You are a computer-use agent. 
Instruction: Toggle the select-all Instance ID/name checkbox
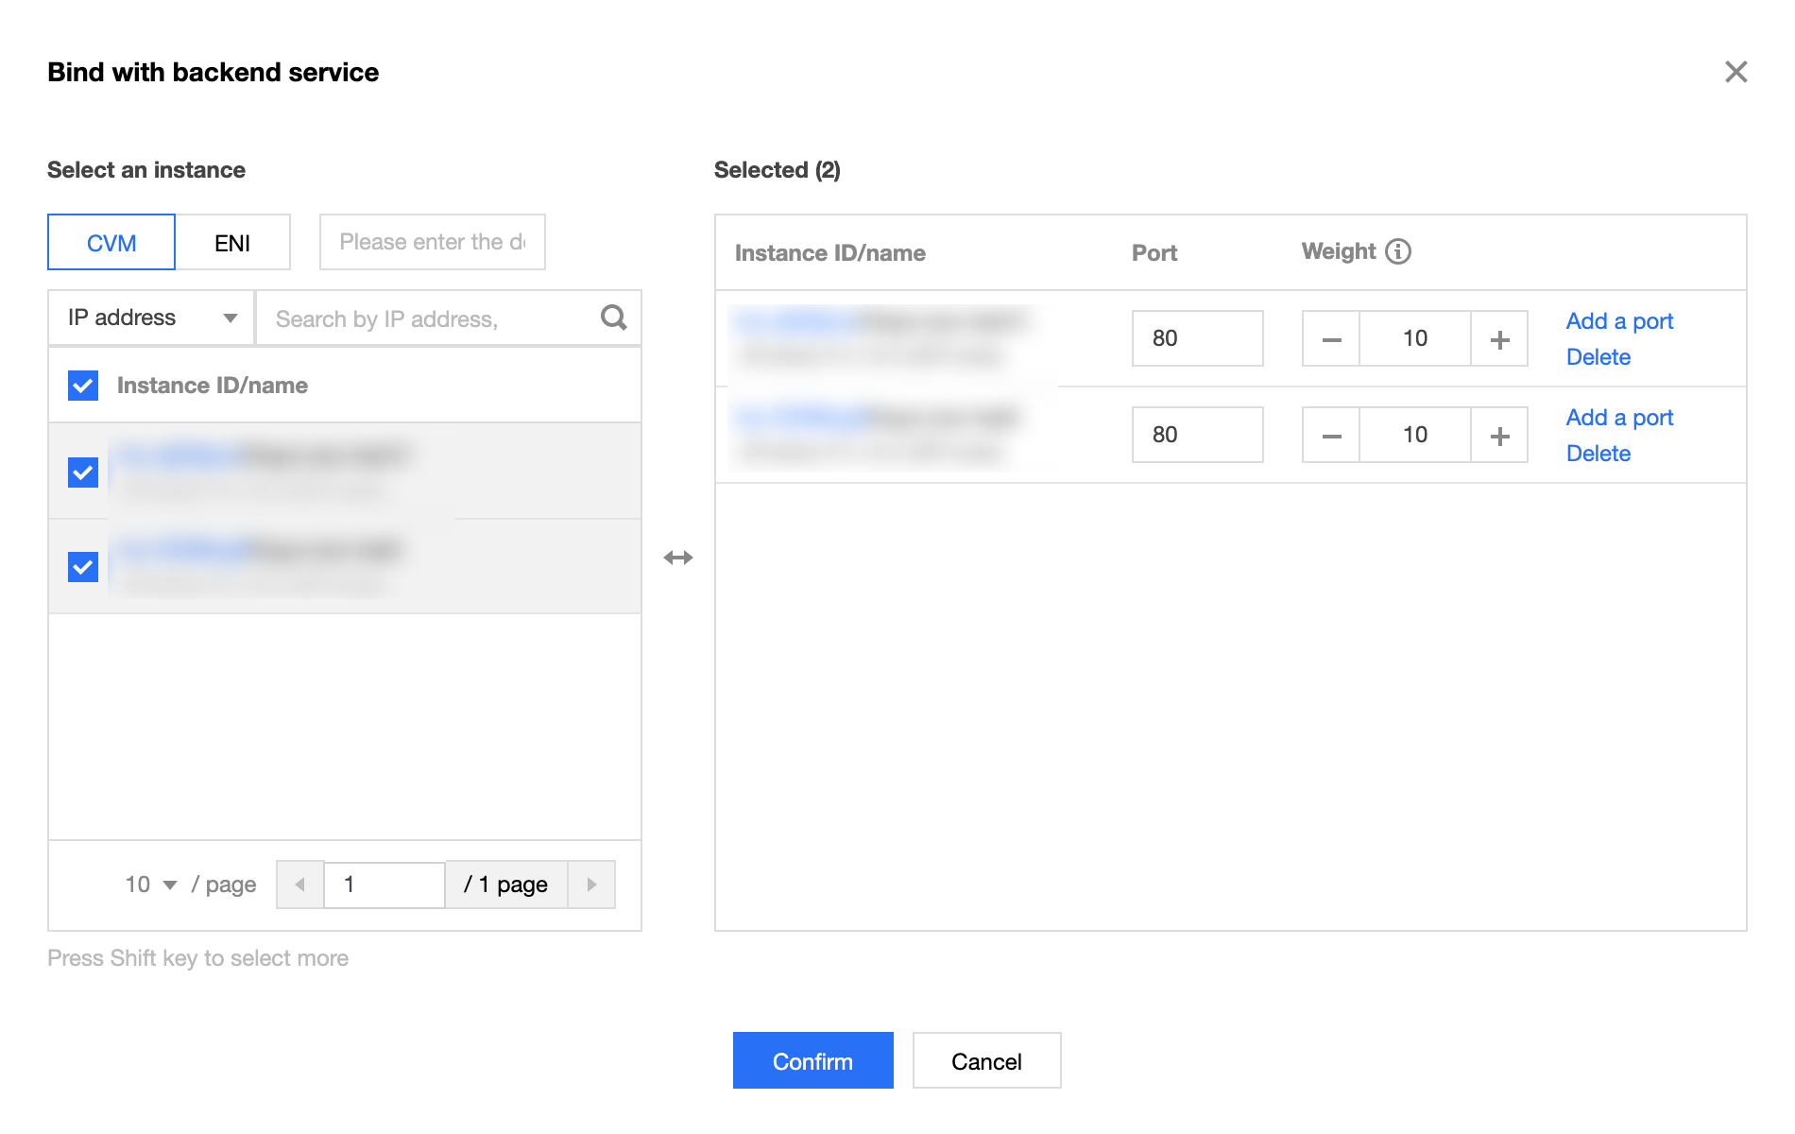tap(83, 386)
